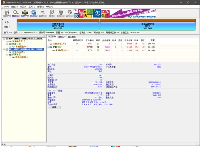Screen dimensions: 201x147
Task: Close the disk tree panel with its X
Action: 45,36
